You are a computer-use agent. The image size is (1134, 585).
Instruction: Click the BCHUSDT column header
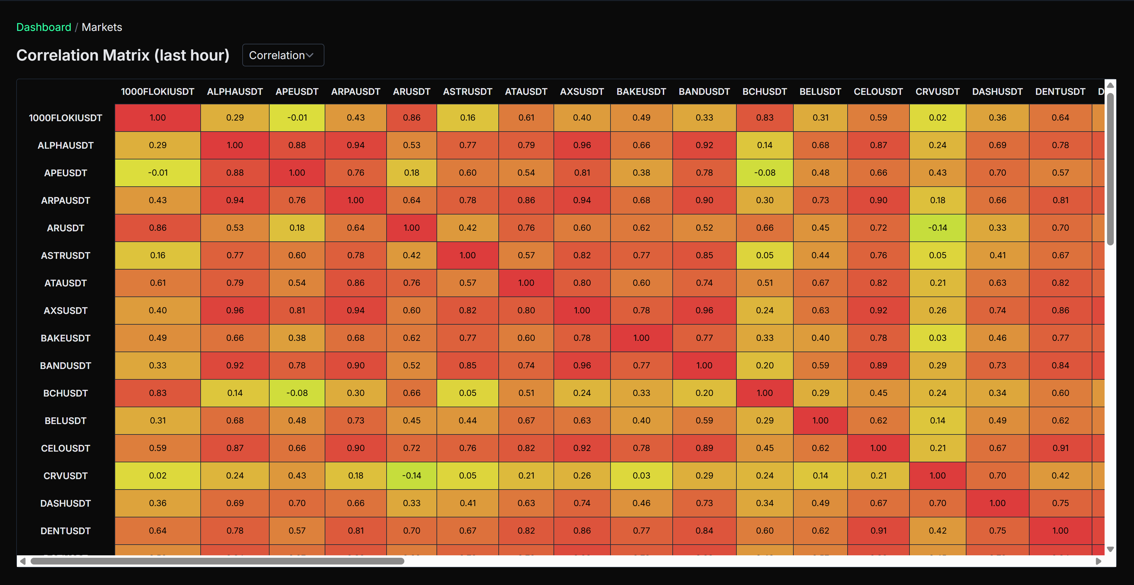pyautogui.click(x=764, y=92)
